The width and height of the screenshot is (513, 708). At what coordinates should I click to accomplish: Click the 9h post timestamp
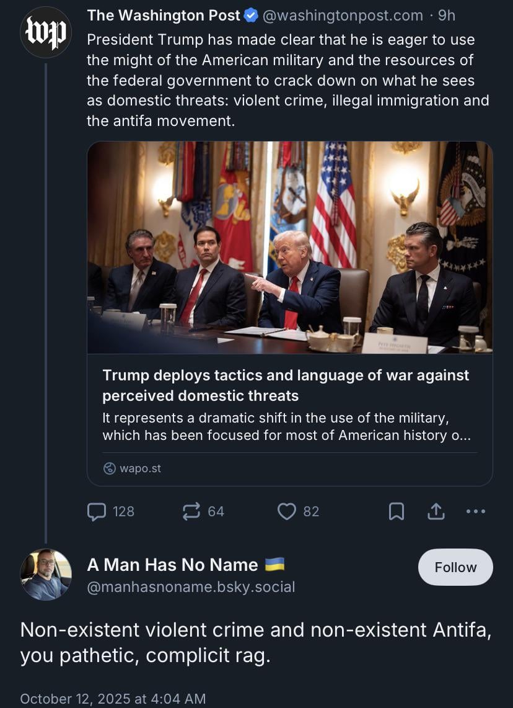446,16
